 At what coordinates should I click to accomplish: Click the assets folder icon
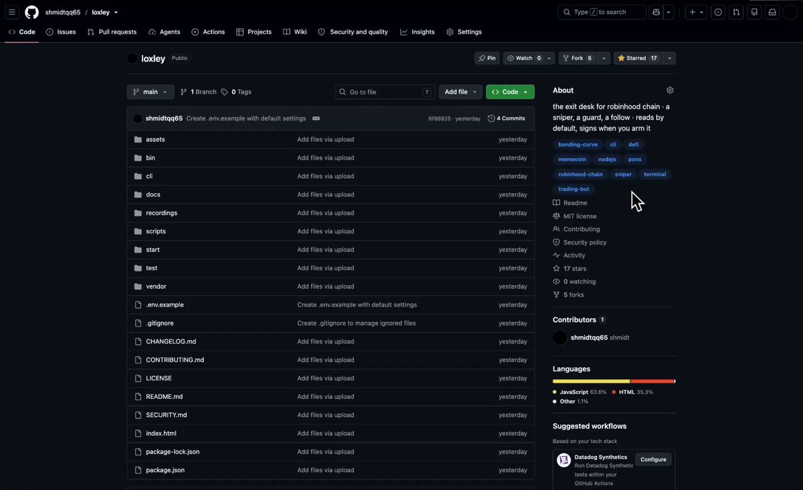pyautogui.click(x=138, y=139)
